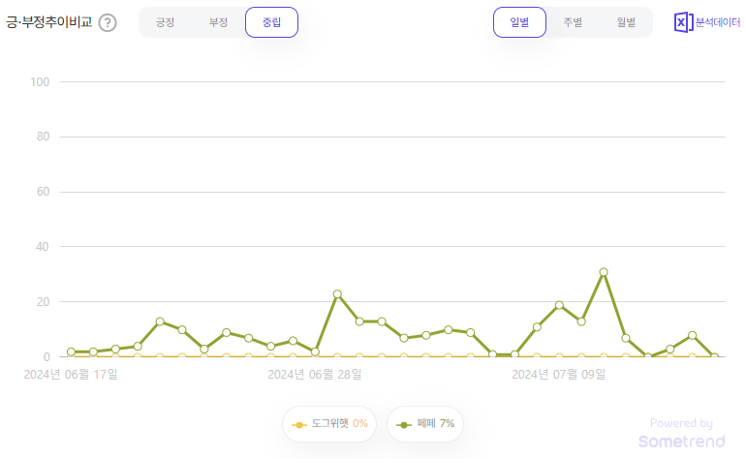Toggle the 도그위햇 0% legend series
Viewport: 746px width, 459px height.
(x=329, y=424)
